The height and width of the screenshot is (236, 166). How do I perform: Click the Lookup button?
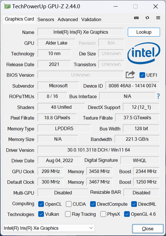pyautogui.click(x=144, y=32)
